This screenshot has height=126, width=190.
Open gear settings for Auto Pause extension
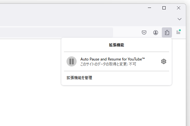(x=164, y=61)
